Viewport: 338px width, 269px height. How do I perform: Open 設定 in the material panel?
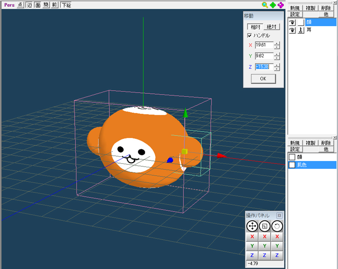[x=295, y=149]
